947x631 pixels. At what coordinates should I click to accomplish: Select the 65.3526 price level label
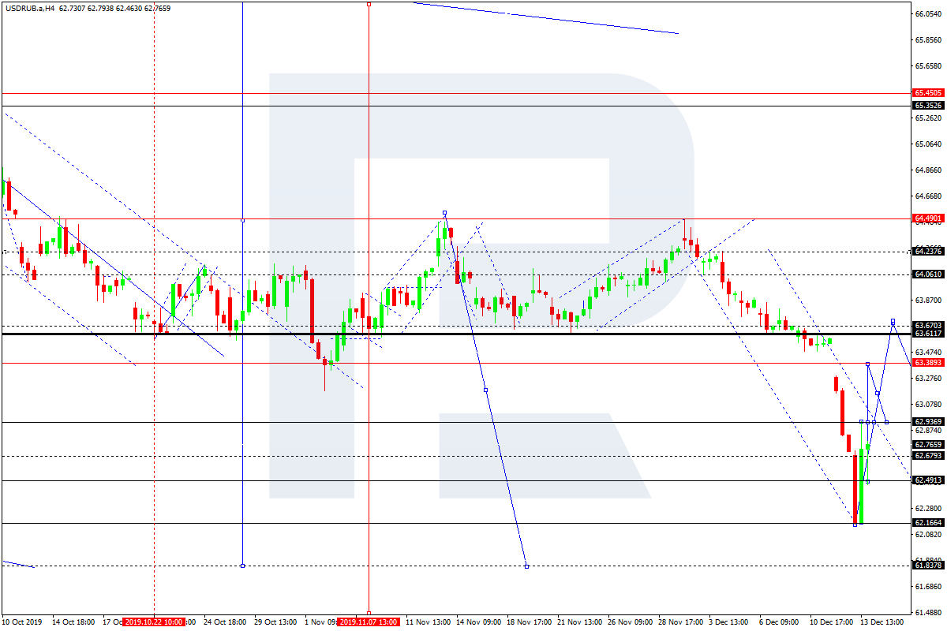(927, 106)
